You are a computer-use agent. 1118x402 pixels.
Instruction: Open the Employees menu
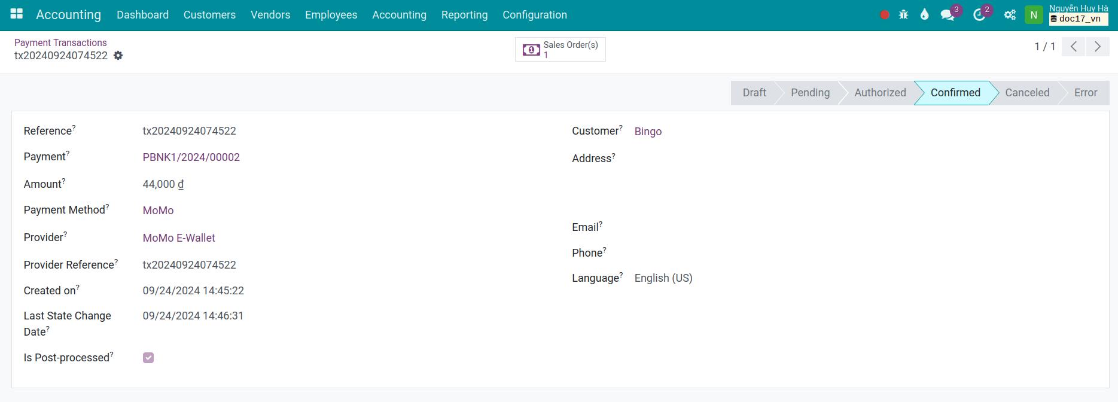tap(331, 15)
